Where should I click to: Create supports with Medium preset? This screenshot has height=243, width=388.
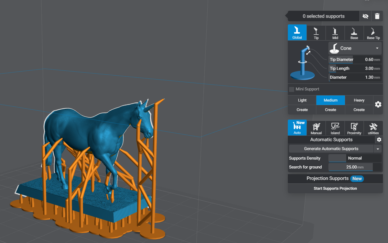click(x=330, y=110)
